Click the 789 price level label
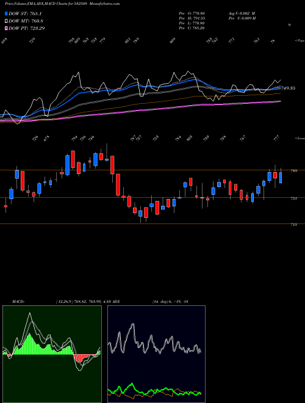 (294, 170)
